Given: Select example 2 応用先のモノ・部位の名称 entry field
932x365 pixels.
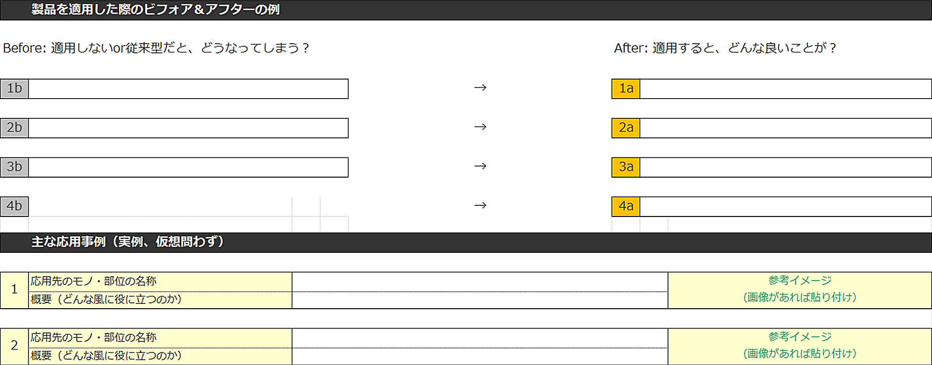Looking at the screenshot, I should point(480,338).
